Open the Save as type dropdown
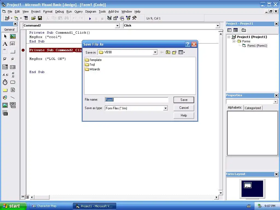The width and height of the screenshot is (280, 210). (x=165, y=108)
